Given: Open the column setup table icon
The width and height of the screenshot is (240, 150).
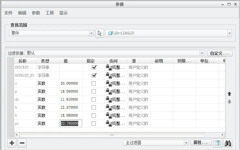Looking at the screenshot, I should pyautogui.click(x=218, y=143).
